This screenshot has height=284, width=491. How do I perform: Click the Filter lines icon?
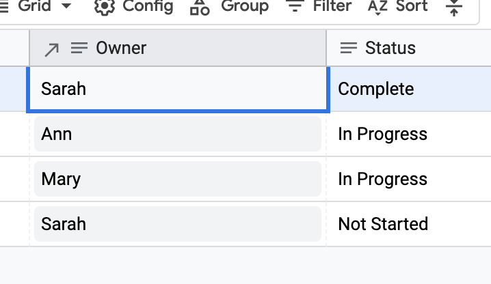pos(295,7)
